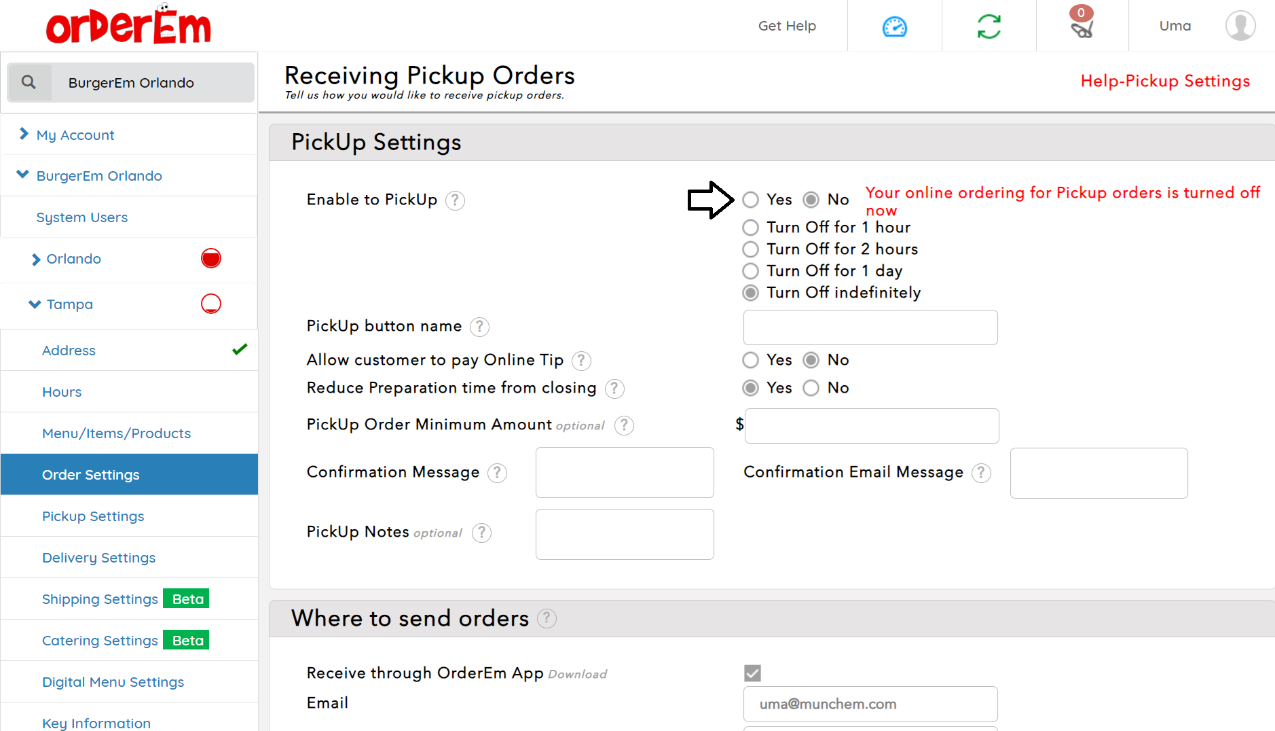Select Yes for Enable to PickUp
Viewport: 1275px width, 731px height.
click(x=750, y=200)
